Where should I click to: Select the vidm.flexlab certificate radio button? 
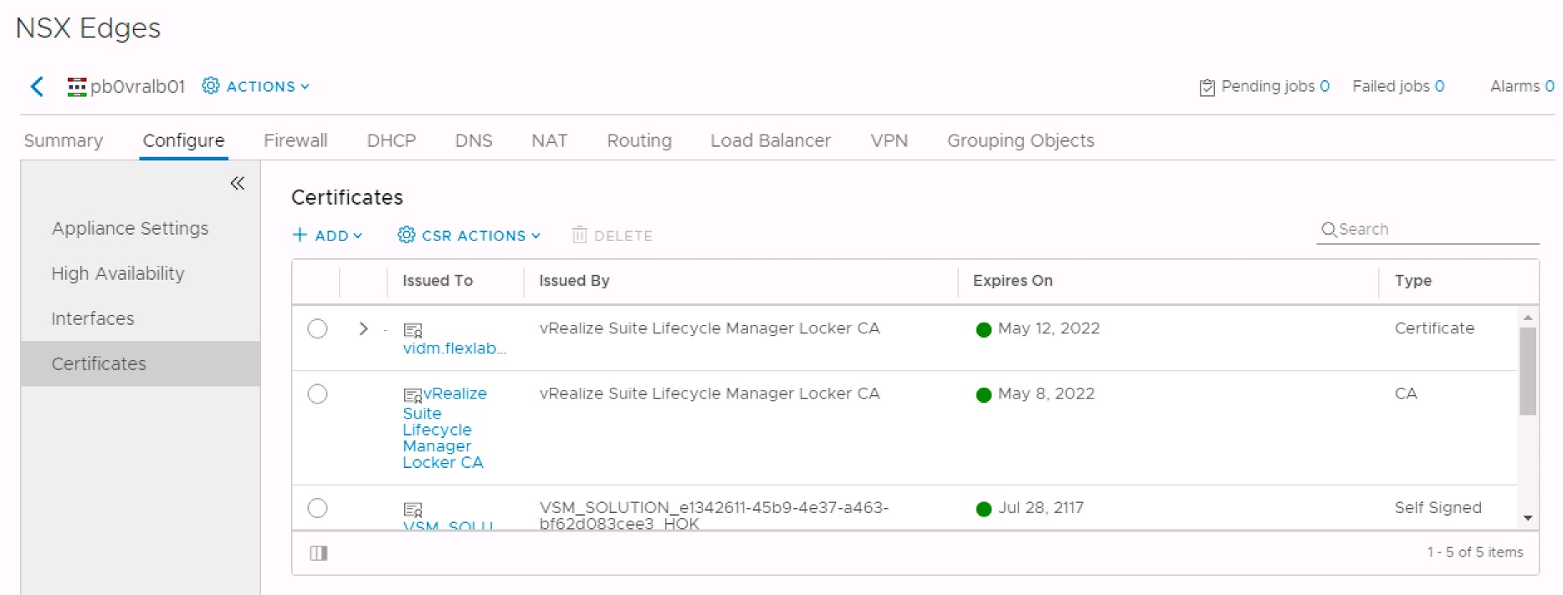coord(318,328)
